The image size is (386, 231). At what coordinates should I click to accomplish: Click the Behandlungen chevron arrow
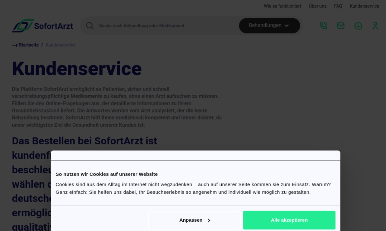coord(286,26)
